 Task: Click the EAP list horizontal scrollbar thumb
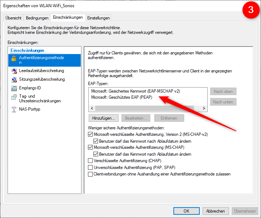pos(145,108)
